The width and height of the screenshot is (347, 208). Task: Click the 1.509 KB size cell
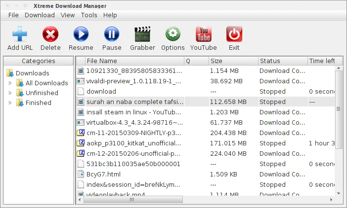(223, 174)
